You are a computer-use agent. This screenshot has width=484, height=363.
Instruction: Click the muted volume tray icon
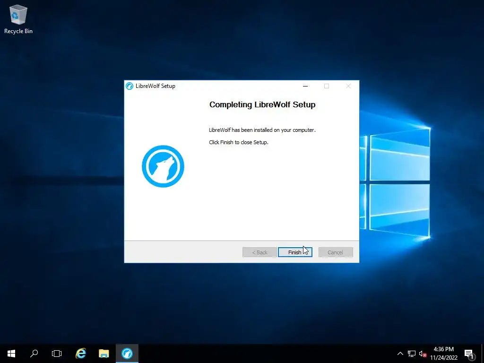click(x=423, y=354)
